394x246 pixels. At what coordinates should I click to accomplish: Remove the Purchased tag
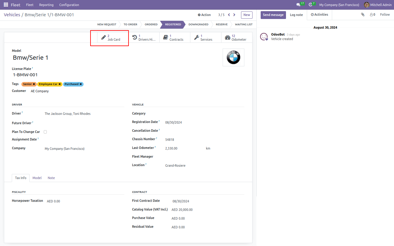pos(81,84)
